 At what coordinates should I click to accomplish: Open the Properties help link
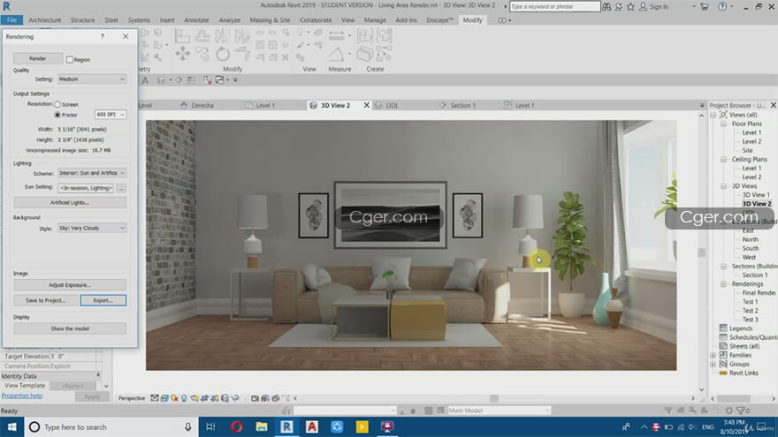click(x=22, y=396)
